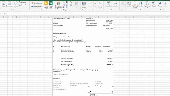The width and height of the screenshot is (170, 96).
Task: Insert a SmartArt graphic
Action: (22, 2)
